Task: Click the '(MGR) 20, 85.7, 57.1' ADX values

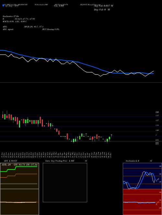Action: [33, 27]
